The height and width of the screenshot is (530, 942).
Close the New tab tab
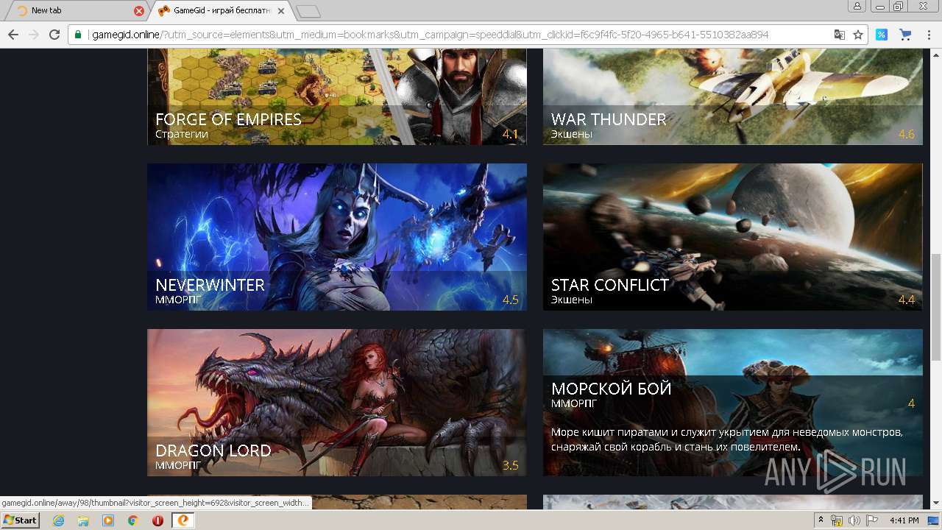(x=139, y=11)
